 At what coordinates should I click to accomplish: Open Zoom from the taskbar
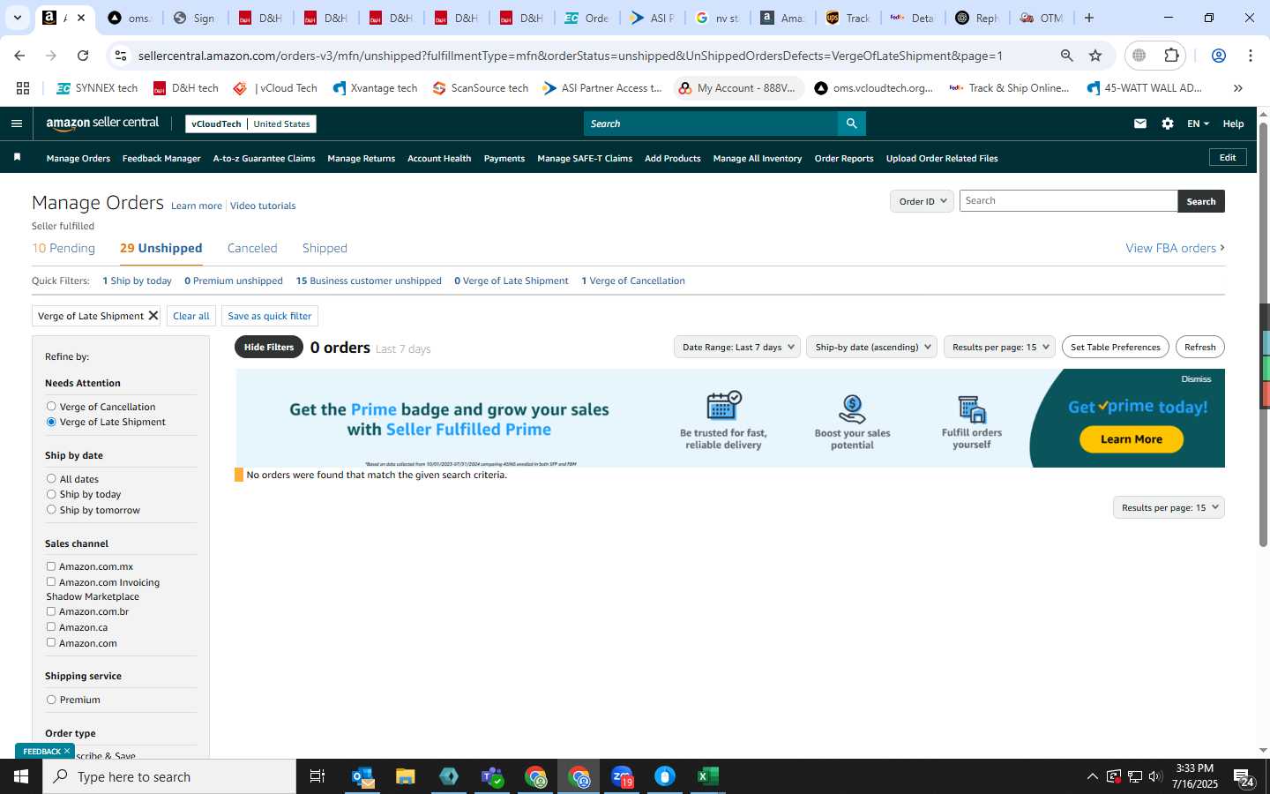coord(622,776)
